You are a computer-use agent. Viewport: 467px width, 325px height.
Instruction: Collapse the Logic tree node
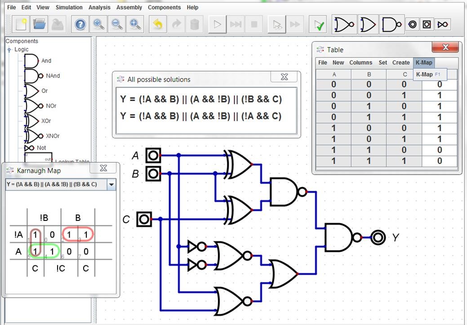[9, 50]
